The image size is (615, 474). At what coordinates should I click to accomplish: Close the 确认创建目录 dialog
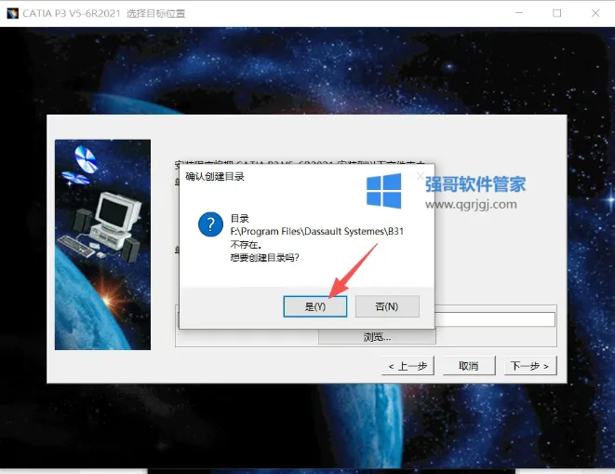tap(421, 176)
